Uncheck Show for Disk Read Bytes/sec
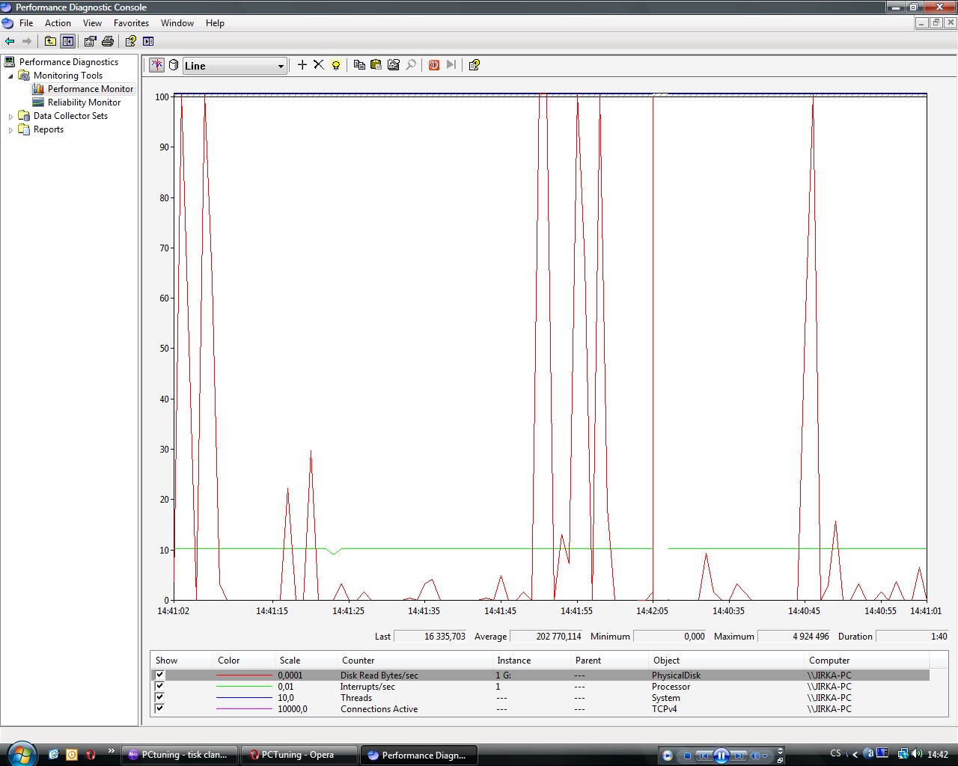This screenshot has width=958, height=766. (159, 675)
